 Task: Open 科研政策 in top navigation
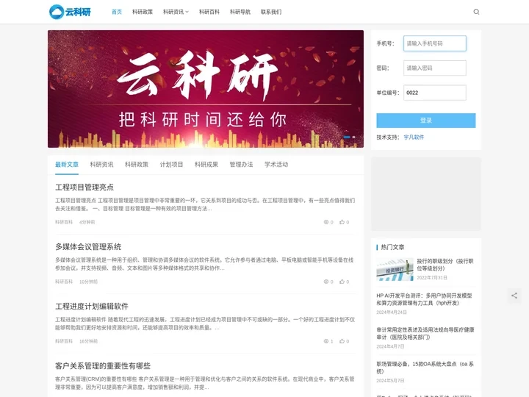click(x=143, y=12)
